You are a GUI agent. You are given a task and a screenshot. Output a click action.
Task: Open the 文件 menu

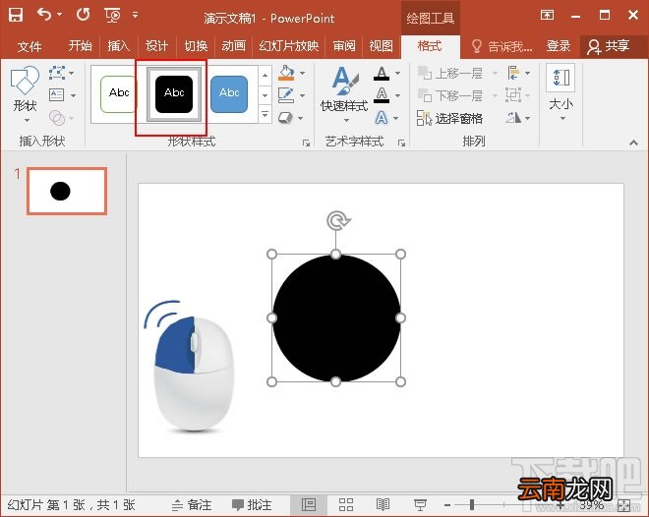29,46
